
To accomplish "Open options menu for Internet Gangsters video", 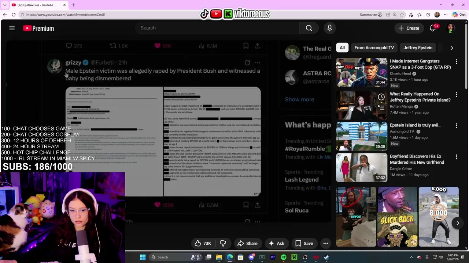I will coord(456,62).
